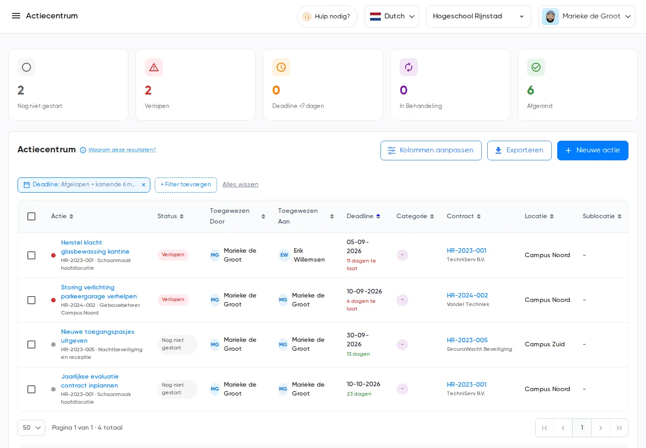The height and width of the screenshot is (448, 646).
Task: Tick the Nieuwe toegangspasjes uitgeven row checkbox
Action: [x=31, y=345]
